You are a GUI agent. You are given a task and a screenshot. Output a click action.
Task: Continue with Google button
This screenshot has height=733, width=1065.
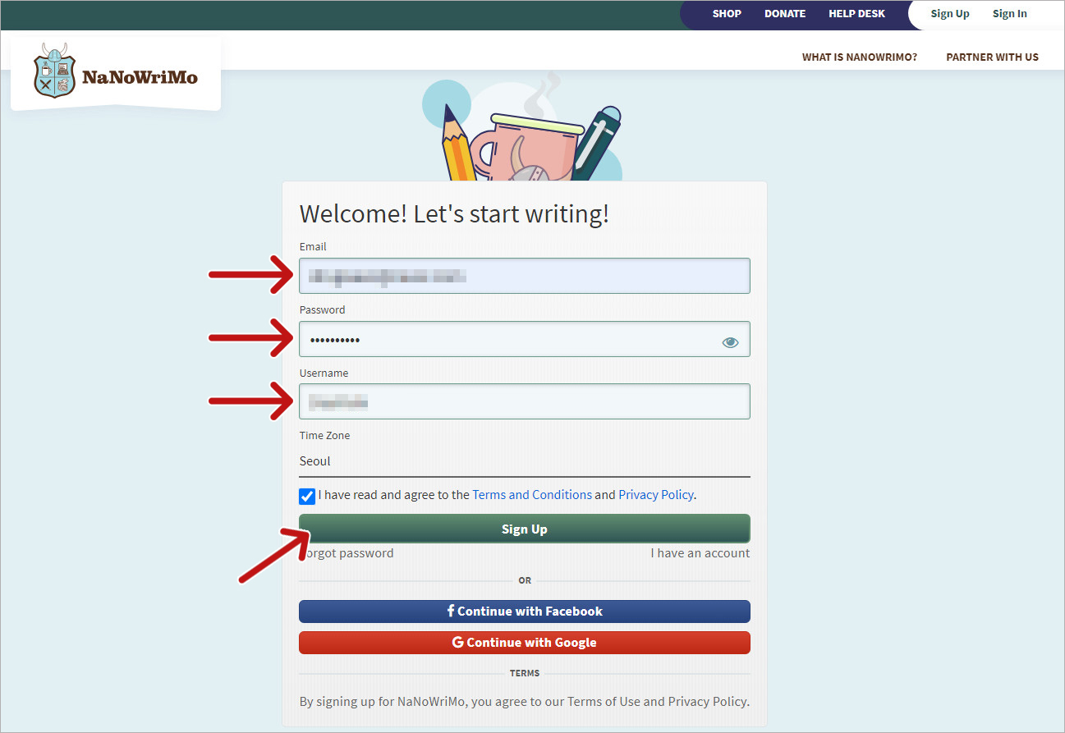[x=524, y=643]
